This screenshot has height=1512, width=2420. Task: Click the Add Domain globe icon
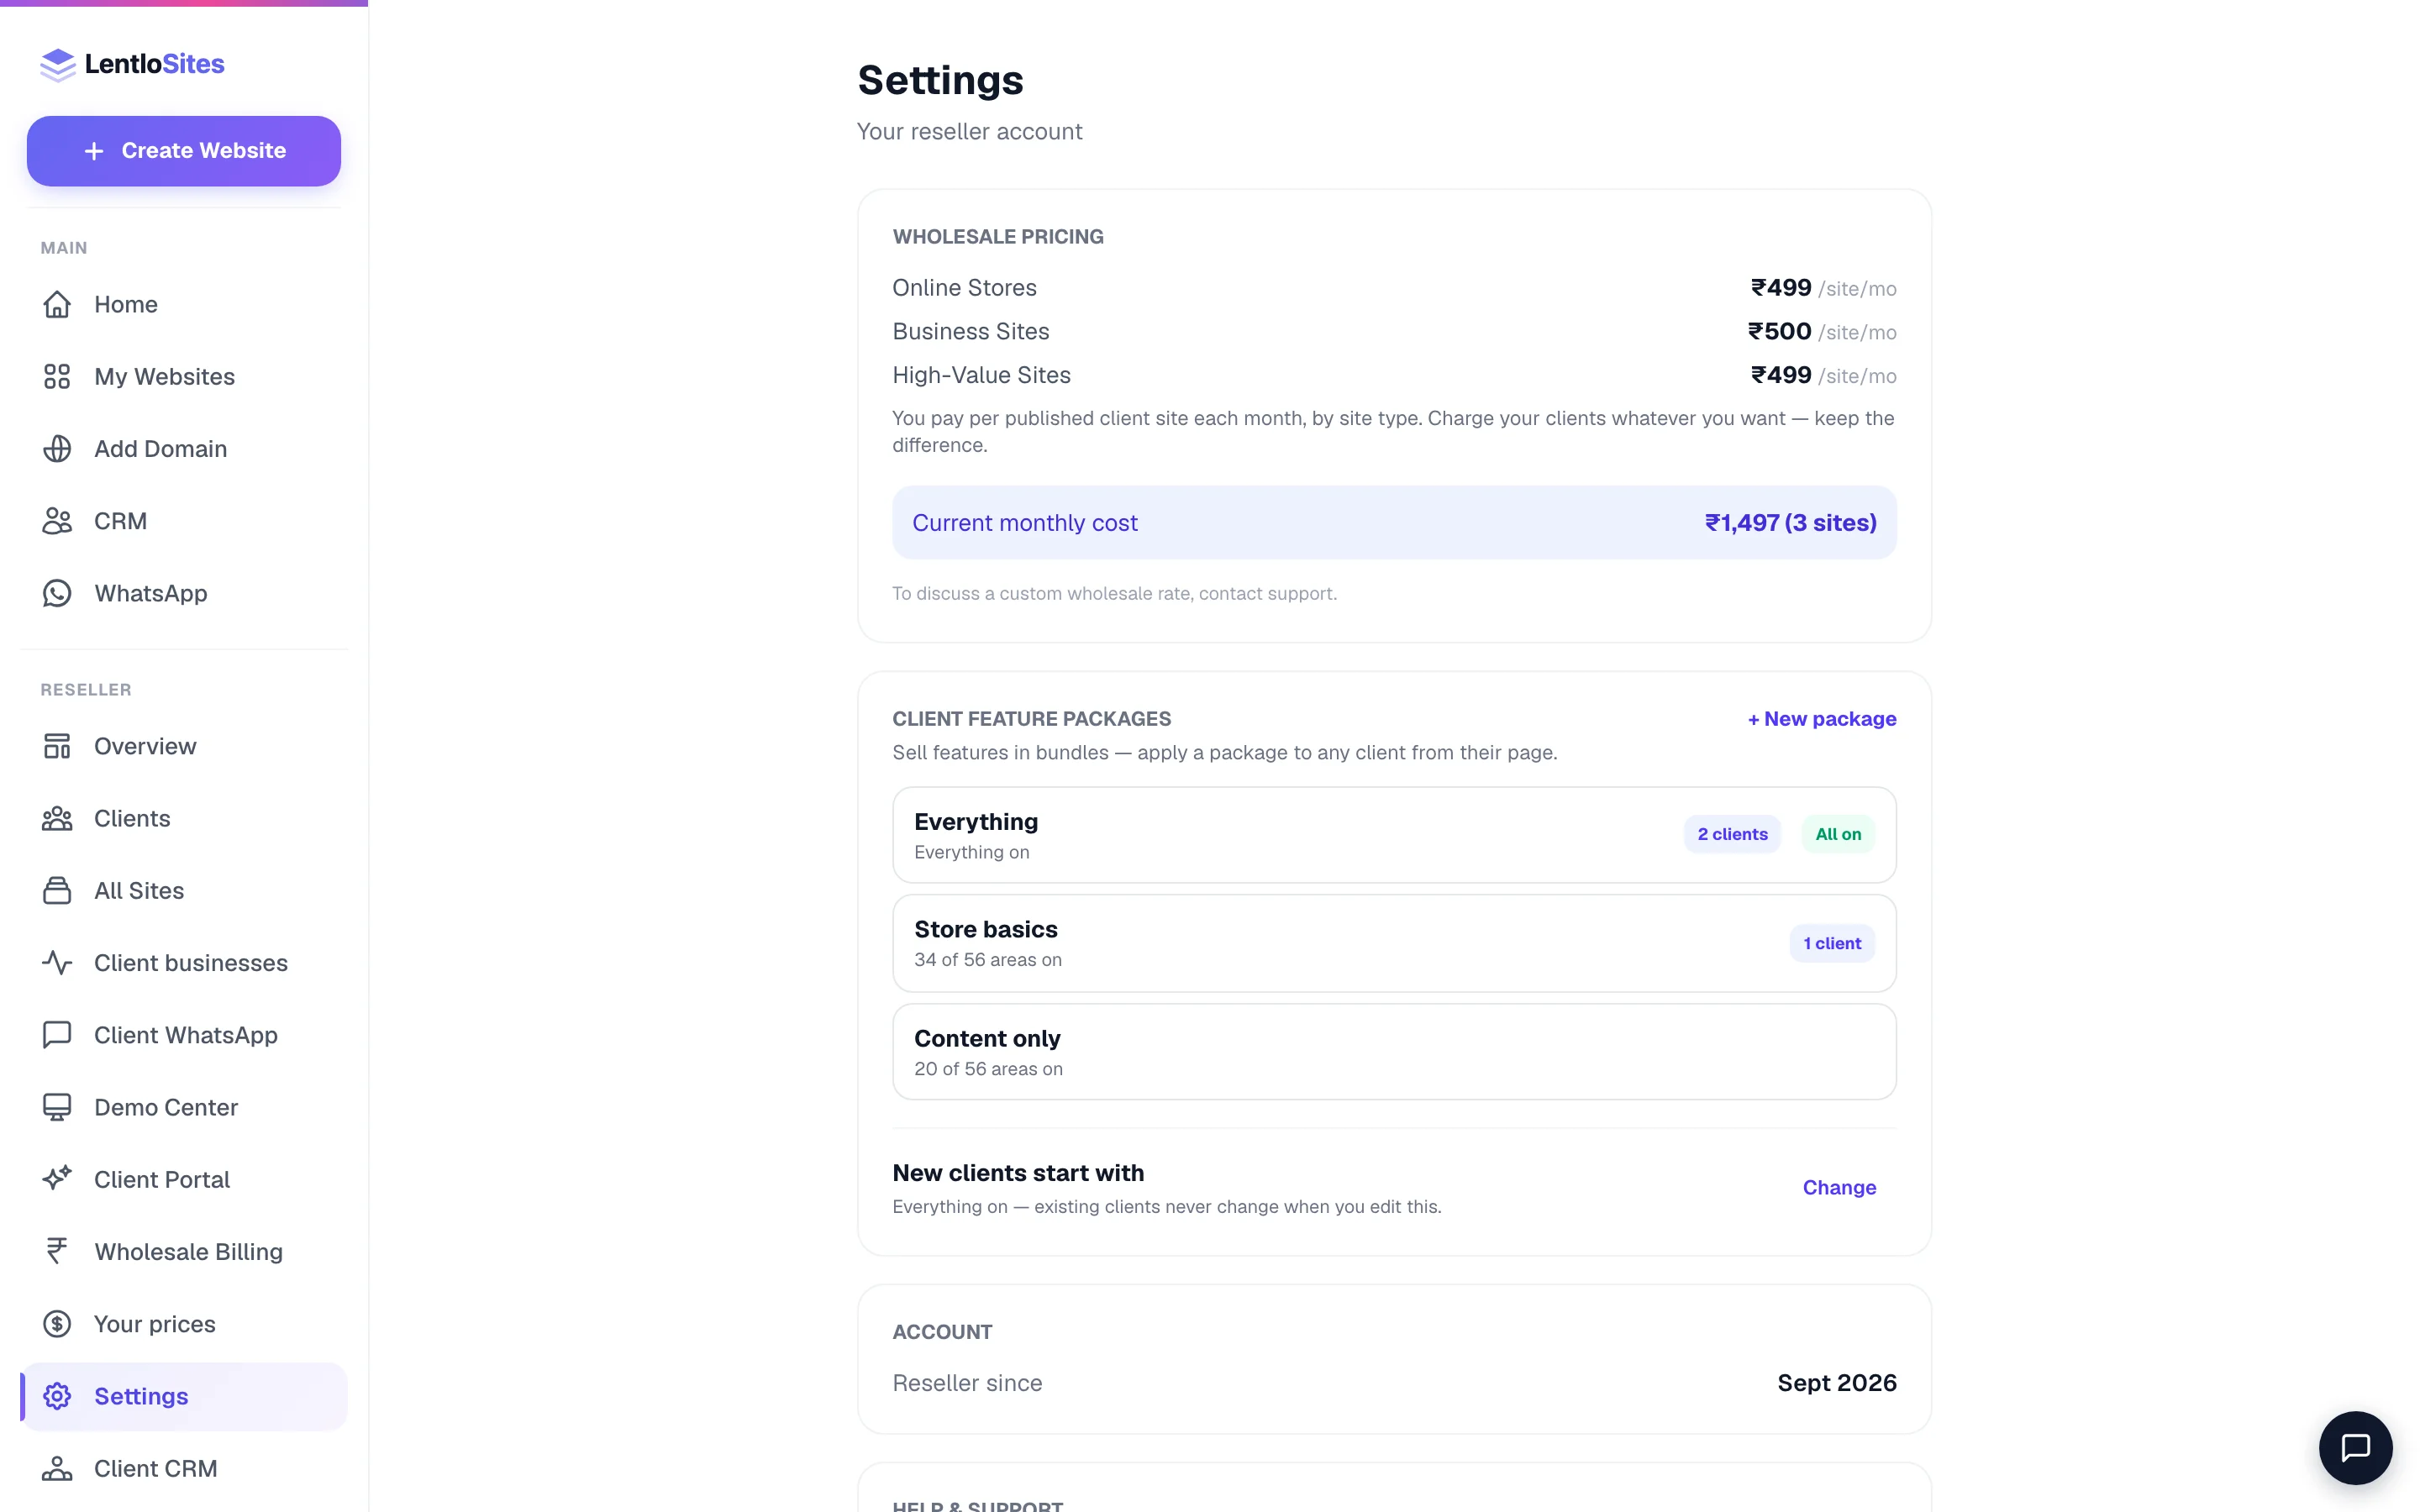pos(57,449)
